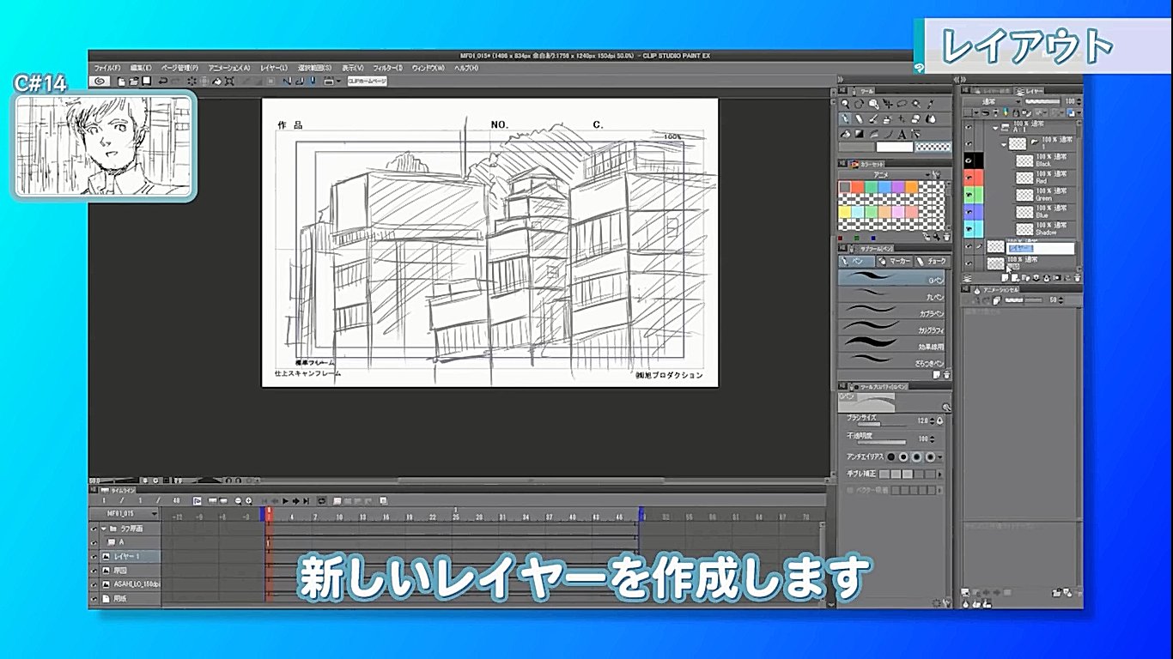The image size is (1173, 659).
Task: Select the Eyedropper tool
Action: (931, 104)
